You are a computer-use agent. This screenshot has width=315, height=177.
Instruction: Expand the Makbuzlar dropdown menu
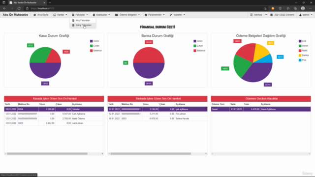(101, 15)
